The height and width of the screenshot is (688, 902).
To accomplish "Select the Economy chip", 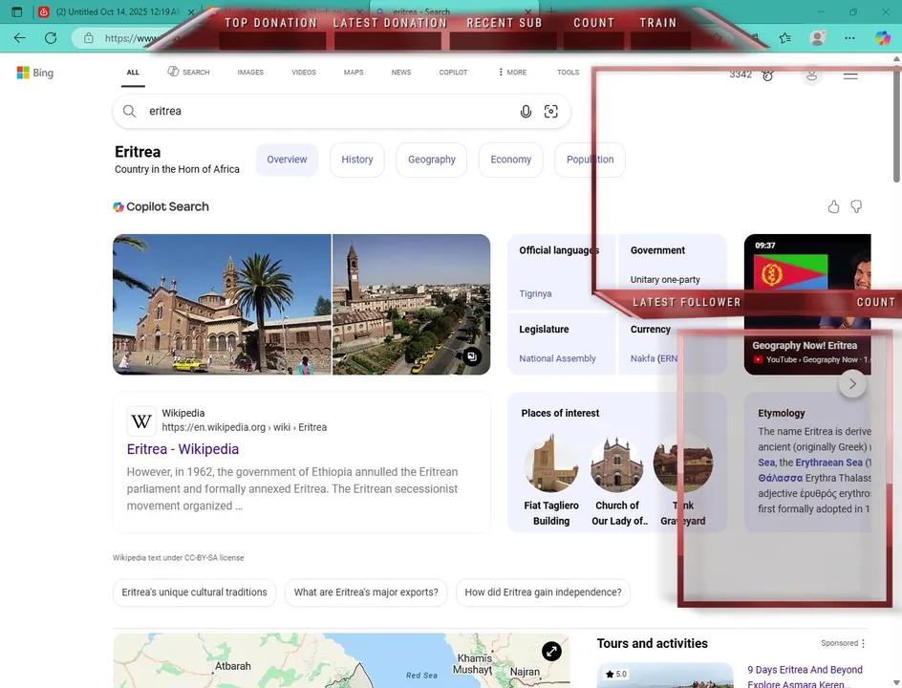I will pyautogui.click(x=510, y=160).
